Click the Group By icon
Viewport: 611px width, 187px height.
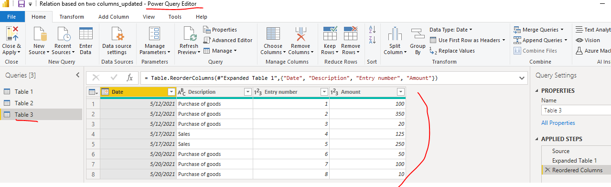click(418, 34)
